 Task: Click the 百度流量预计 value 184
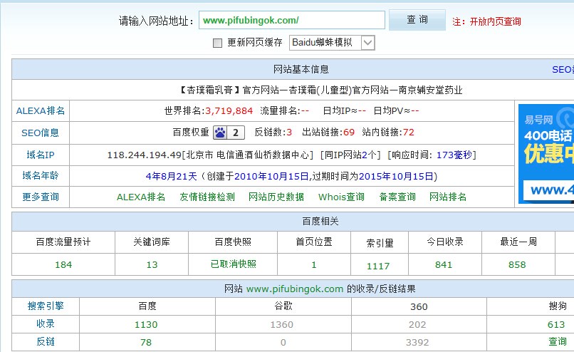click(63, 264)
